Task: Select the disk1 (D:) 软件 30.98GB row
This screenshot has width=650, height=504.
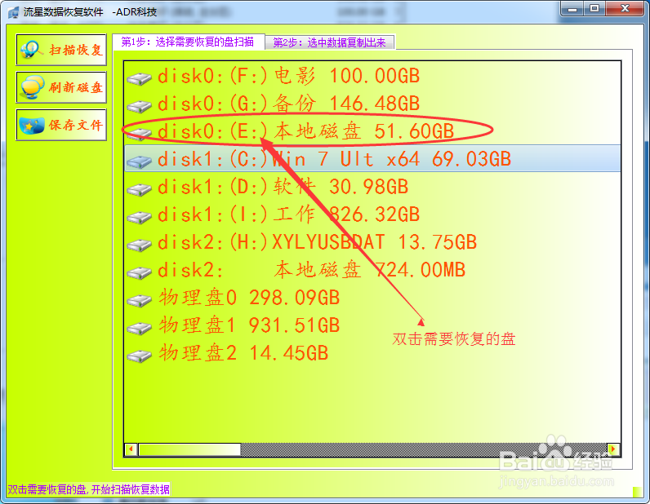Action: click(x=372, y=188)
